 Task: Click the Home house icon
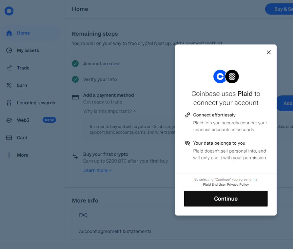pyautogui.click(x=9, y=33)
